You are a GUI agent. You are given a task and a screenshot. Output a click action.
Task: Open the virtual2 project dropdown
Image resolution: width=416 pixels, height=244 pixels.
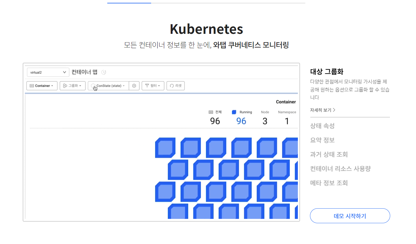pos(48,72)
